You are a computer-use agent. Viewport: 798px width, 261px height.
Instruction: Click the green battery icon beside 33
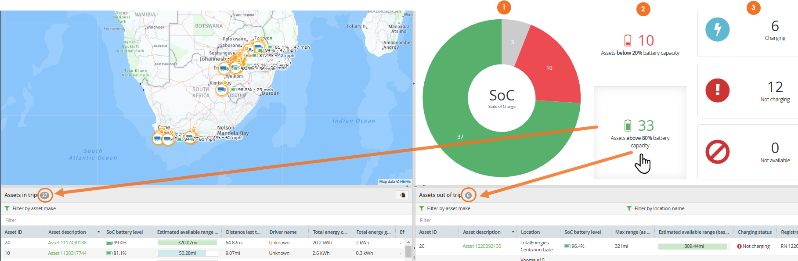[628, 125]
